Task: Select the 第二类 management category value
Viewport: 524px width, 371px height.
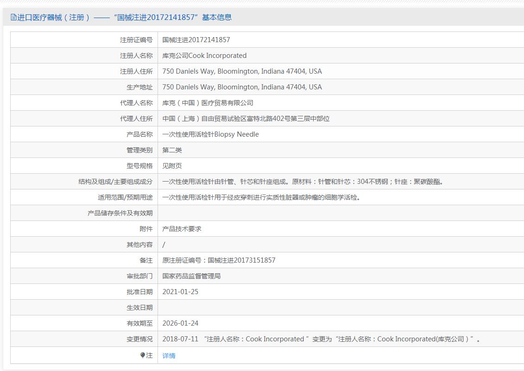Action: click(172, 150)
